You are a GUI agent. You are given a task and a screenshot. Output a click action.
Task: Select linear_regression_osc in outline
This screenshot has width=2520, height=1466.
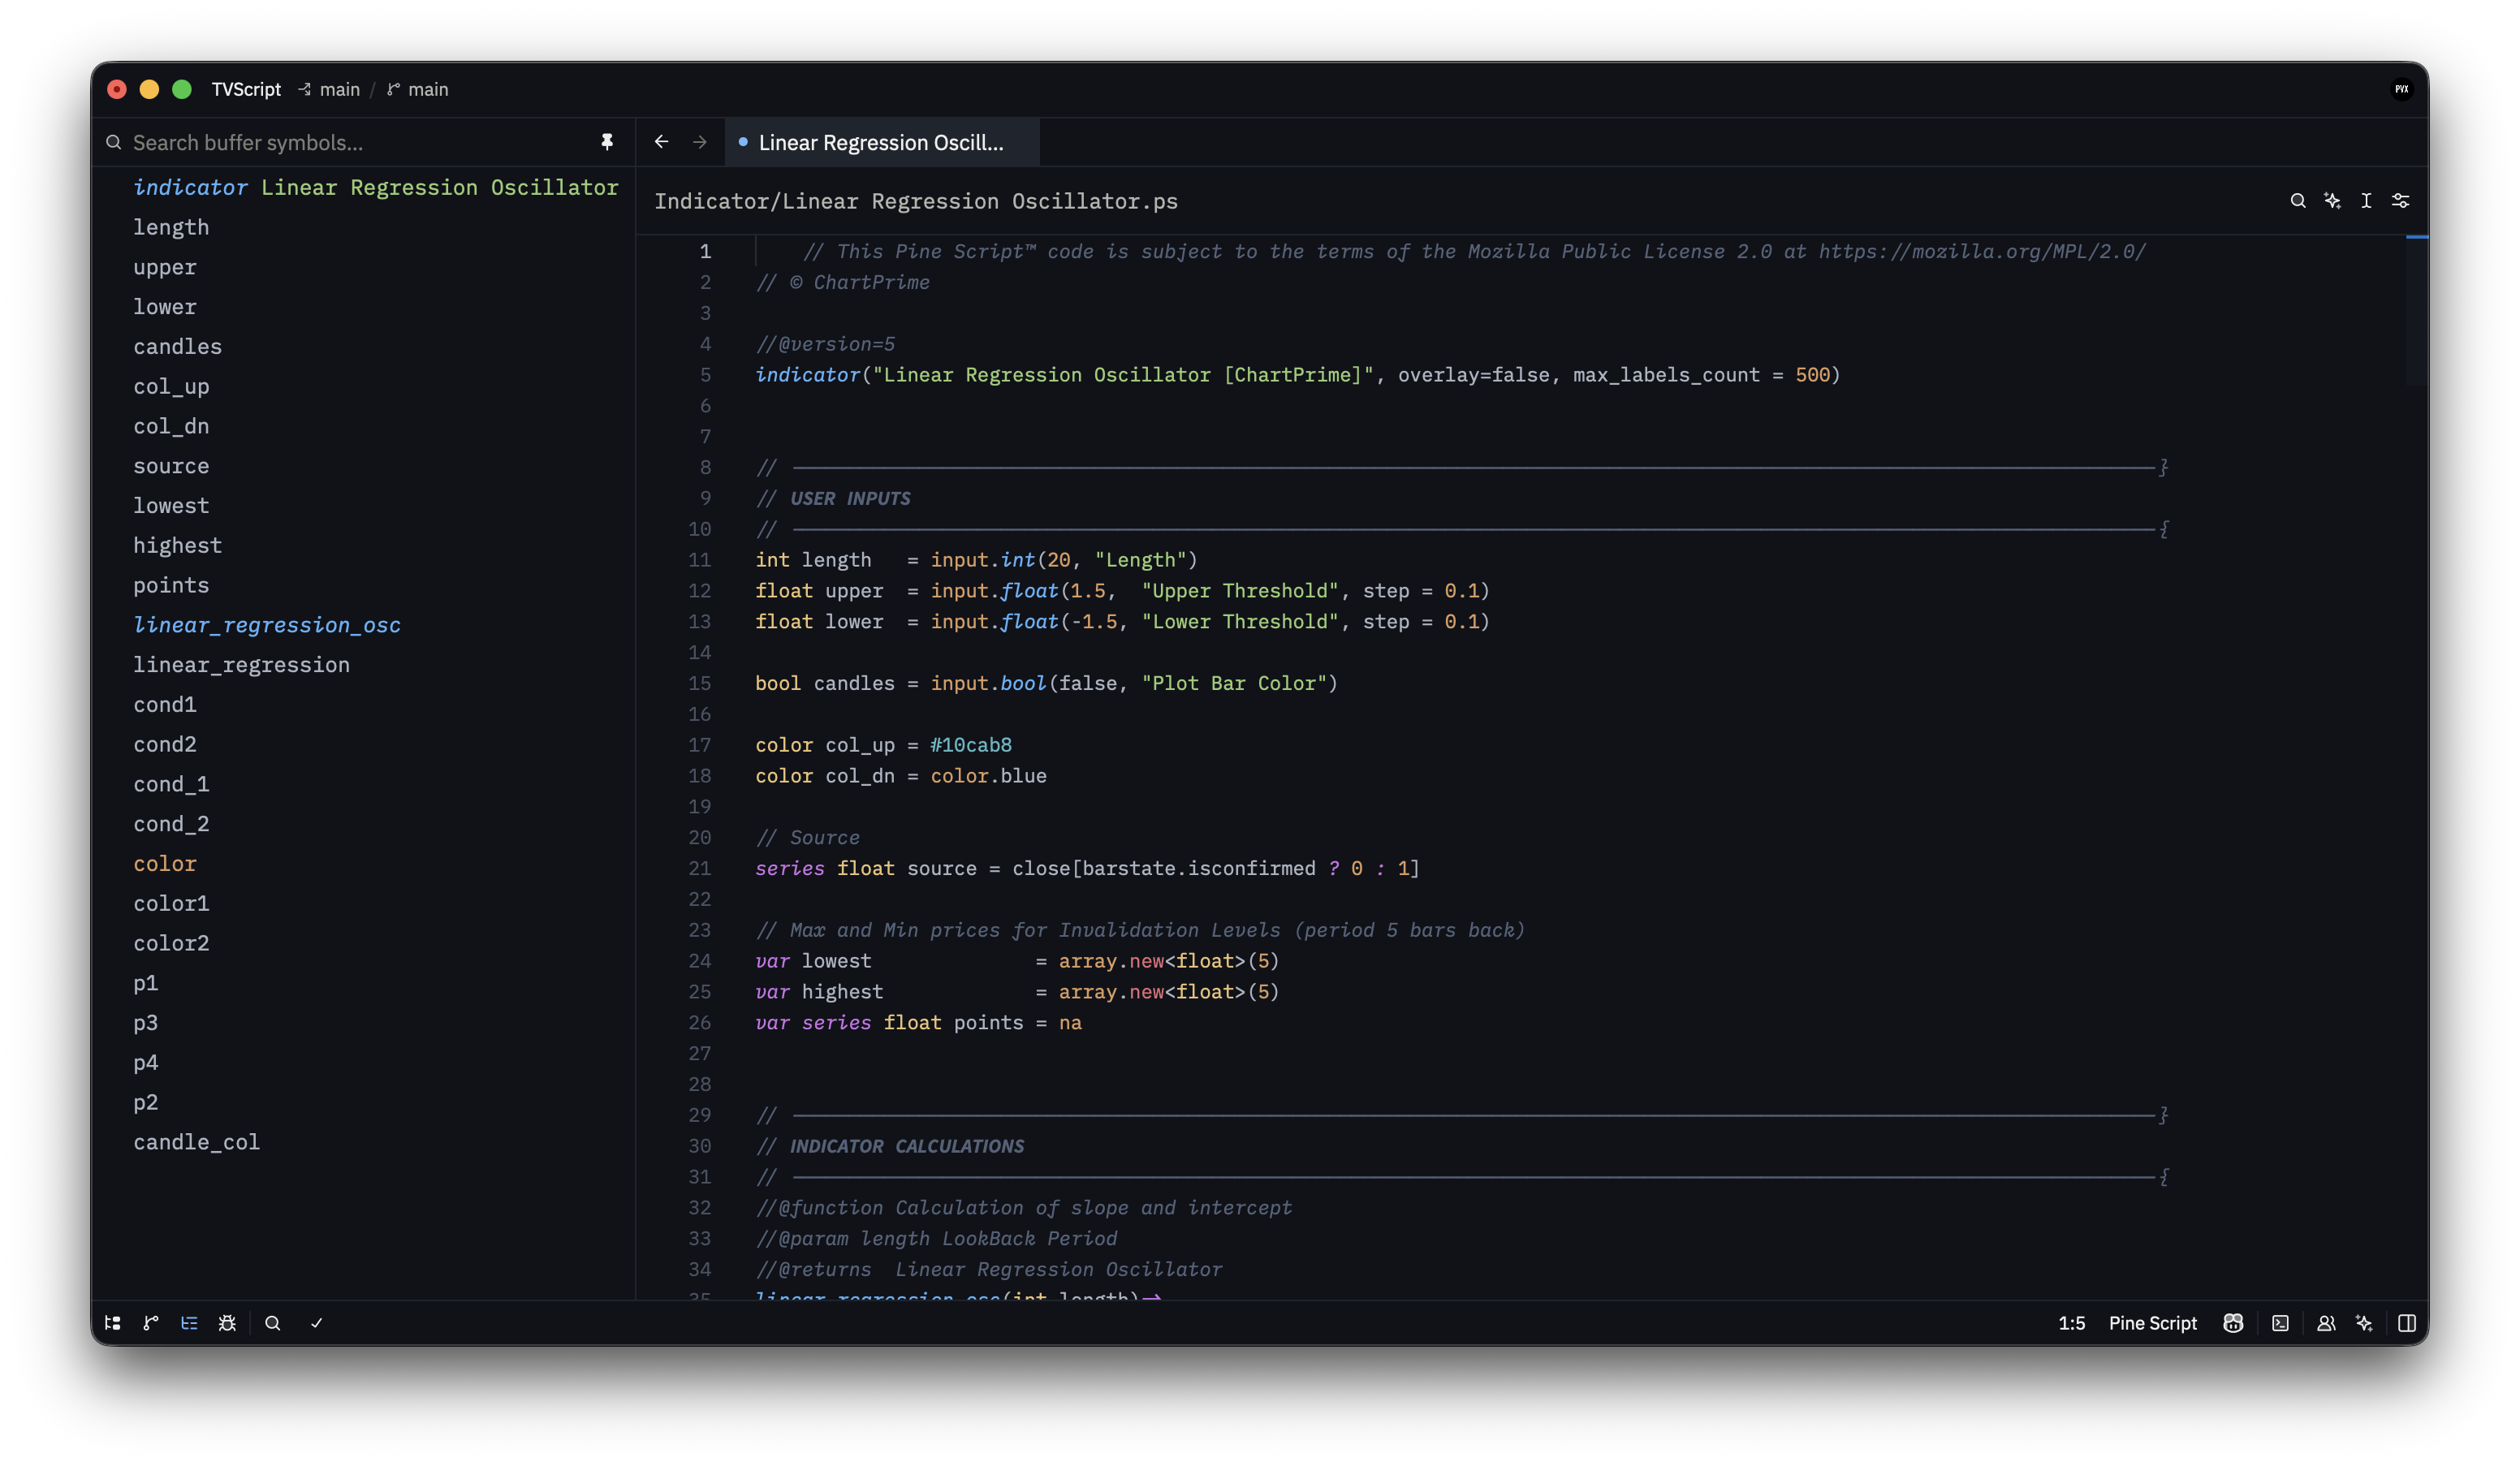click(267, 625)
